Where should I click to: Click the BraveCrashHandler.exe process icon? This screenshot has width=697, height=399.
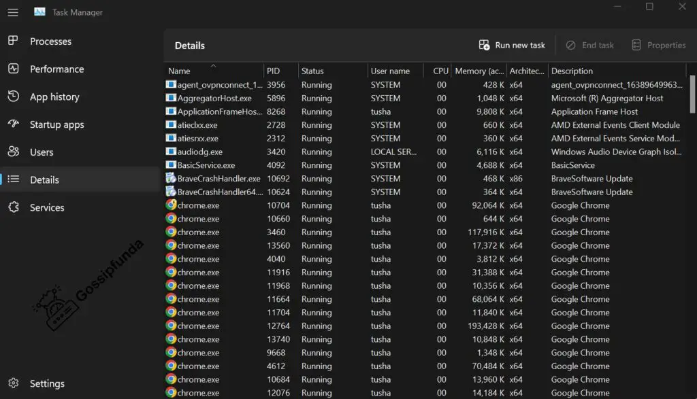[171, 178]
